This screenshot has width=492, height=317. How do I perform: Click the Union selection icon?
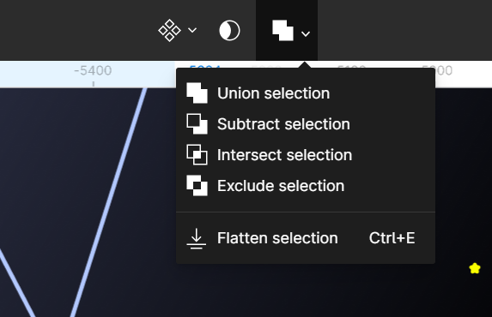[x=197, y=93]
